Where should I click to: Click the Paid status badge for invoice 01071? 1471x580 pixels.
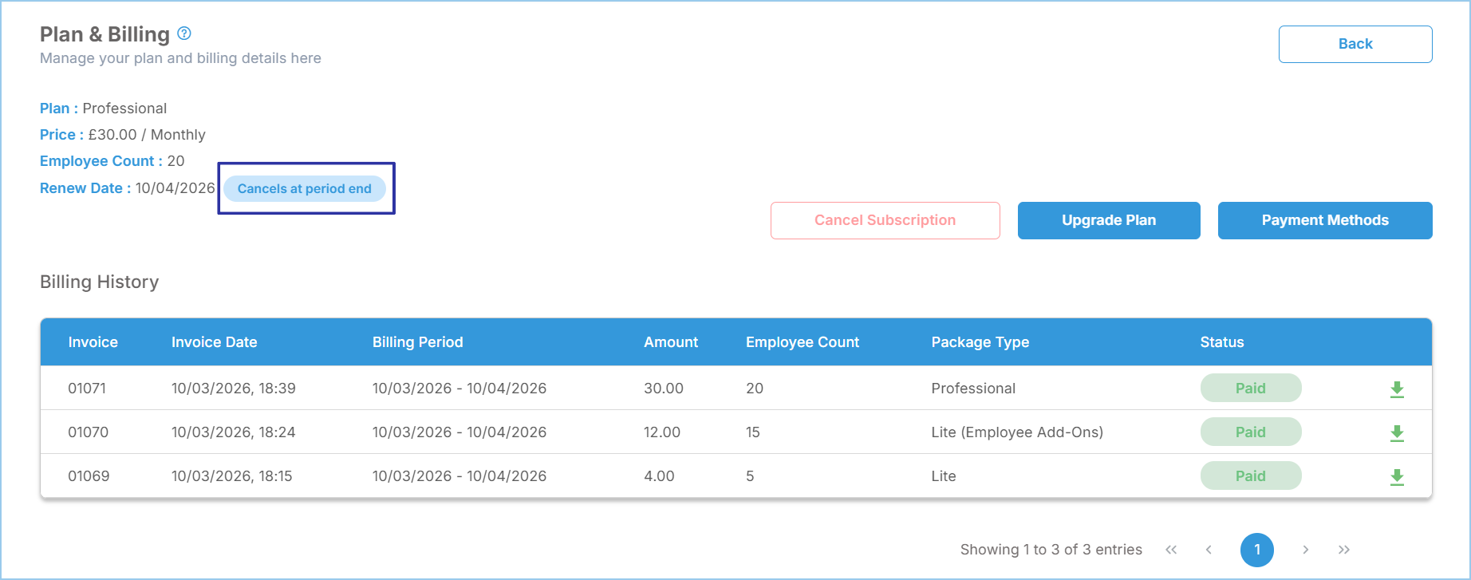[x=1250, y=389]
